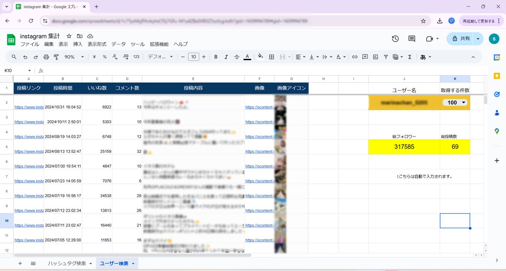Toggle italic formatting
Screen dimensions: 506x271
(226, 57)
